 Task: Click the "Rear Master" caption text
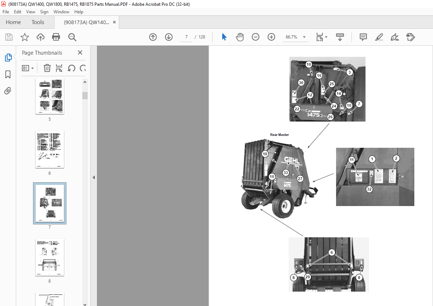click(x=279, y=135)
